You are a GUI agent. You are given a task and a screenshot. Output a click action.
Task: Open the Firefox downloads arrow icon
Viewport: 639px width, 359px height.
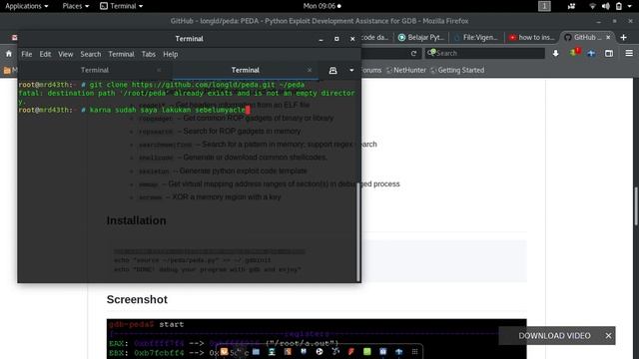(x=555, y=53)
